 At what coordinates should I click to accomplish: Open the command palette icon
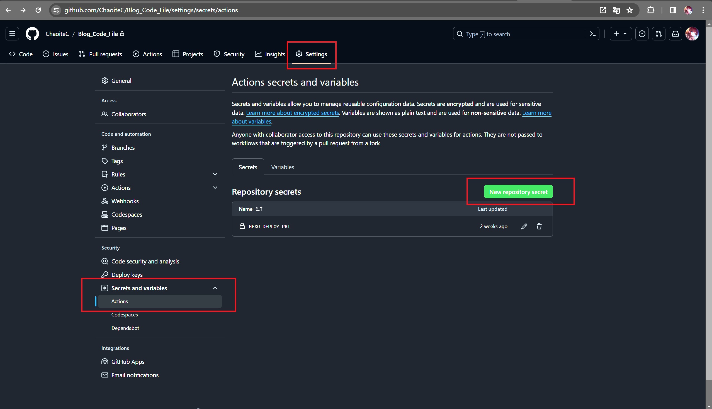tap(593, 34)
